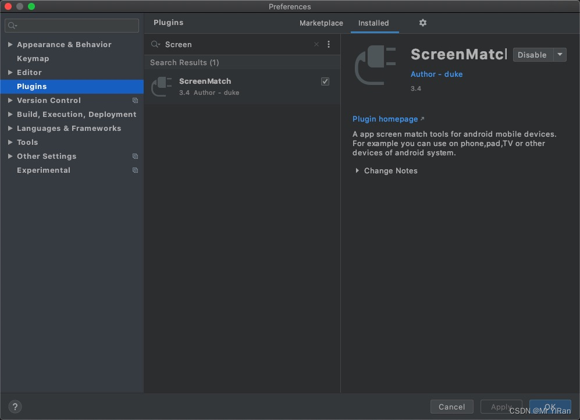Image resolution: width=580 pixels, height=420 pixels.
Task: Click the Apply button
Action: [x=501, y=407]
